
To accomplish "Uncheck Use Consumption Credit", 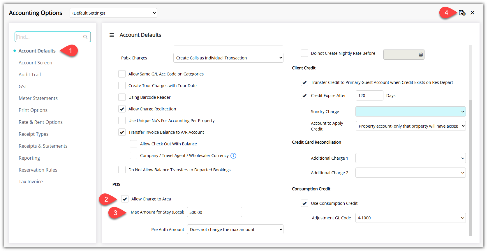I will pos(304,203).
